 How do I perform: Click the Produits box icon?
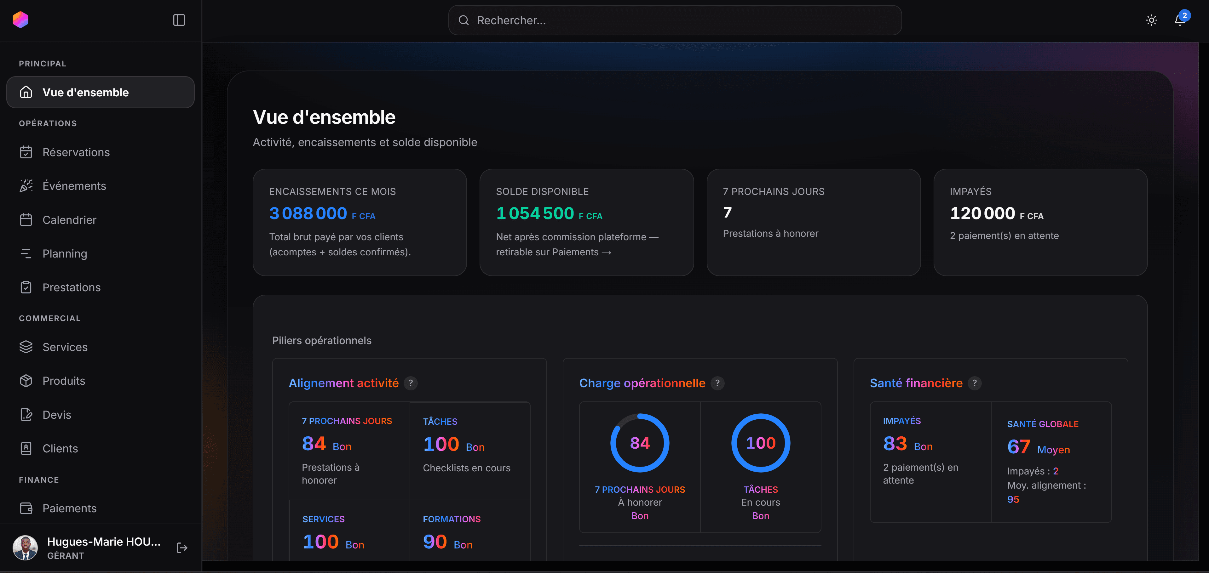(26, 381)
